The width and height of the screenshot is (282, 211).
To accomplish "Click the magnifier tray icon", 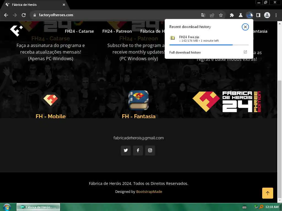I will [262, 207].
